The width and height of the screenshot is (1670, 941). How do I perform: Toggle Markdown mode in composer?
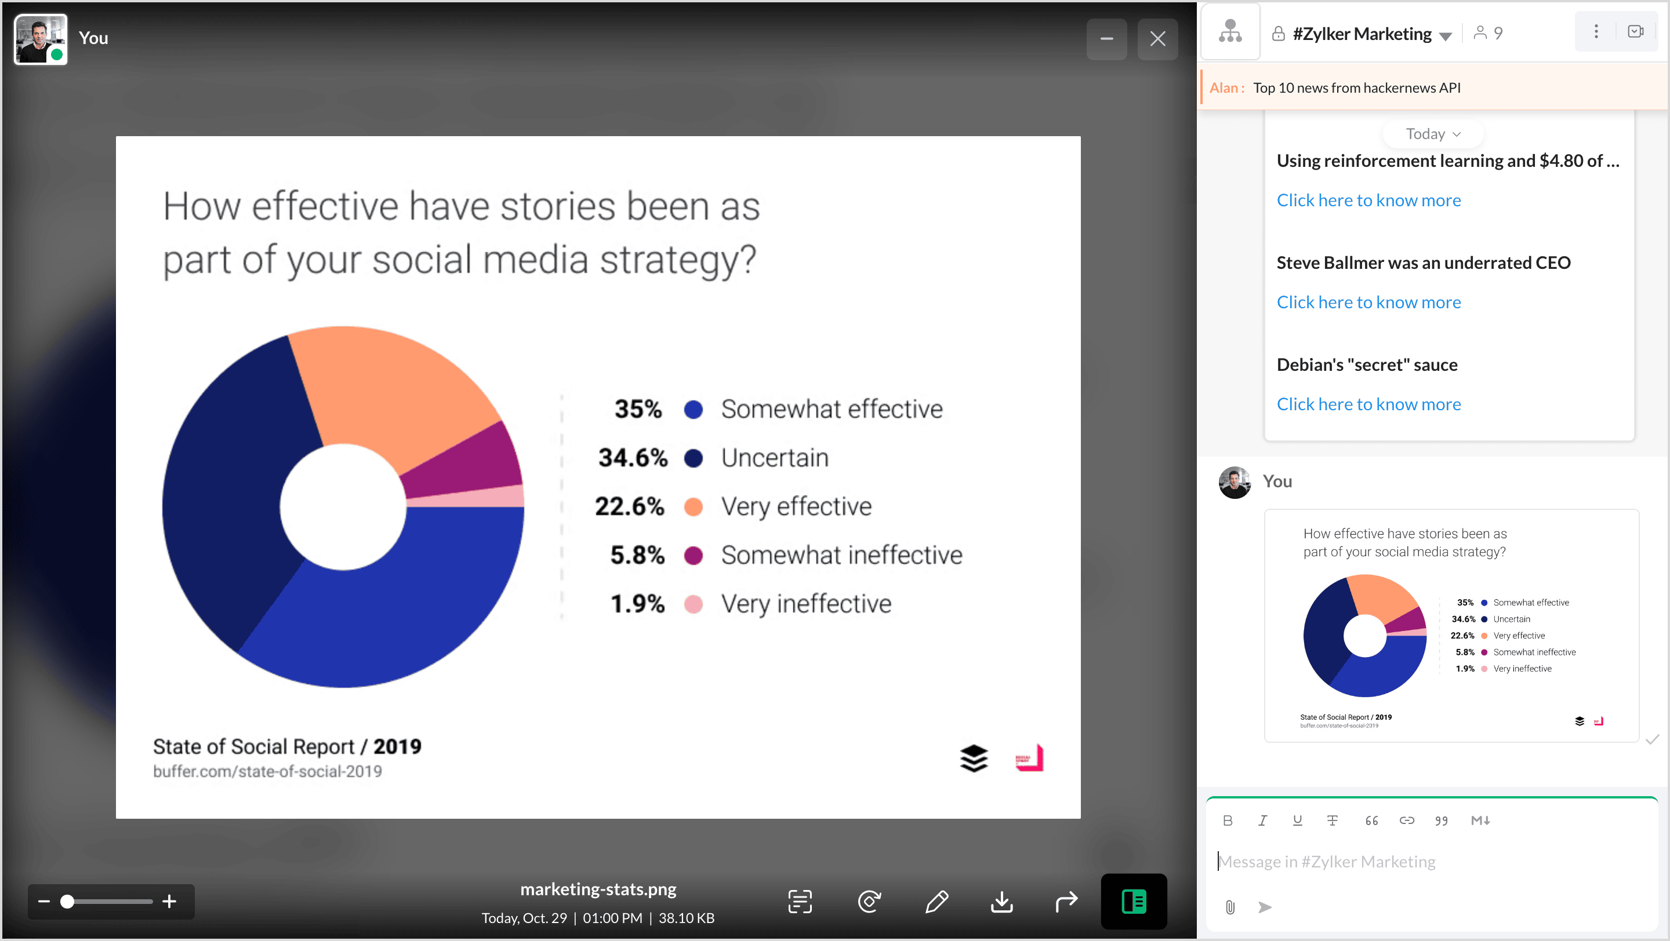pos(1480,820)
